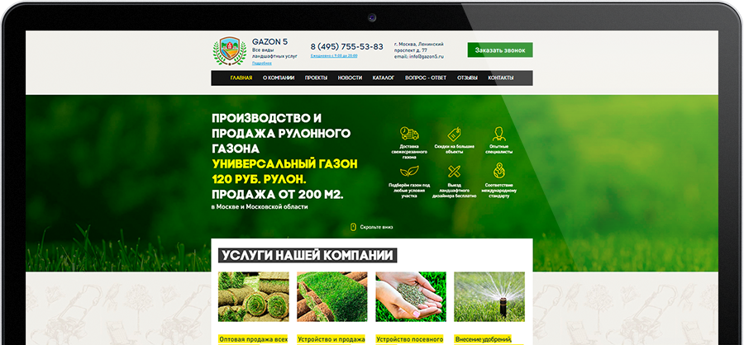
Task: Click the Услуги нашей компании heading
Action: (308, 255)
